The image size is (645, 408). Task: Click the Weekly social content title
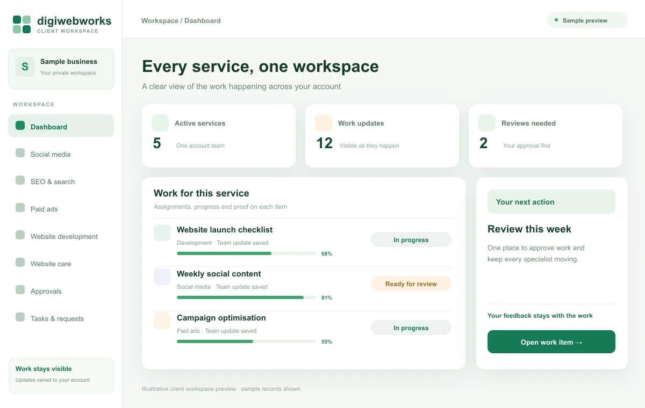point(219,274)
